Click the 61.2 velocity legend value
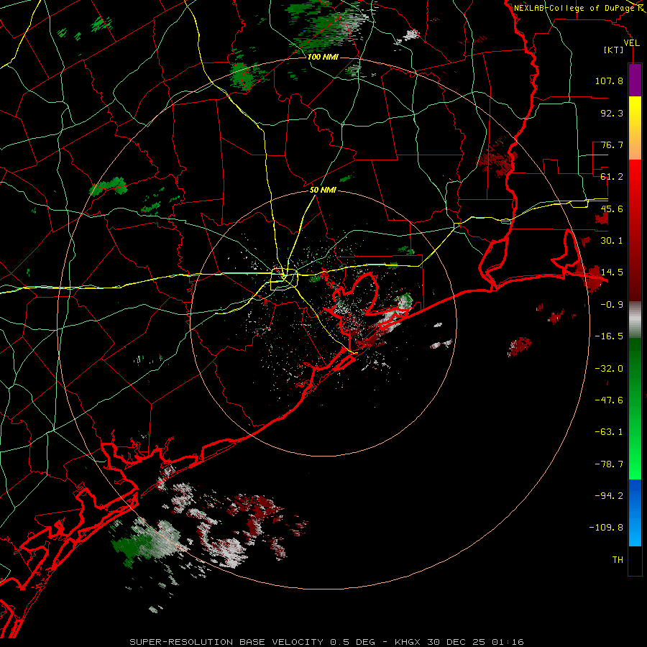Screen dimensions: 647x647 click(x=612, y=177)
